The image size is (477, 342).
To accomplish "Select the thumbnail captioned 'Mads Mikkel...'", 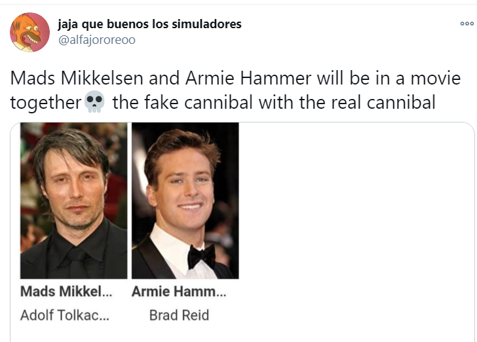I will click(73, 200).
